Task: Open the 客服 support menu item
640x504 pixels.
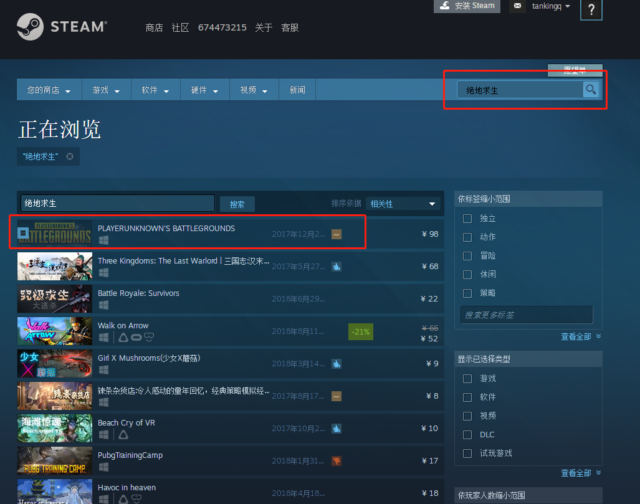Action: coord(290,28)
